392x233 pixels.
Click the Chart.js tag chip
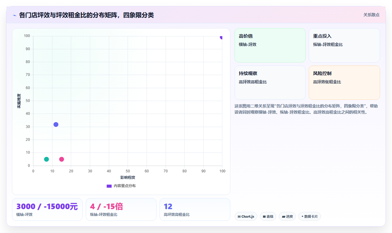pos(246,216)
